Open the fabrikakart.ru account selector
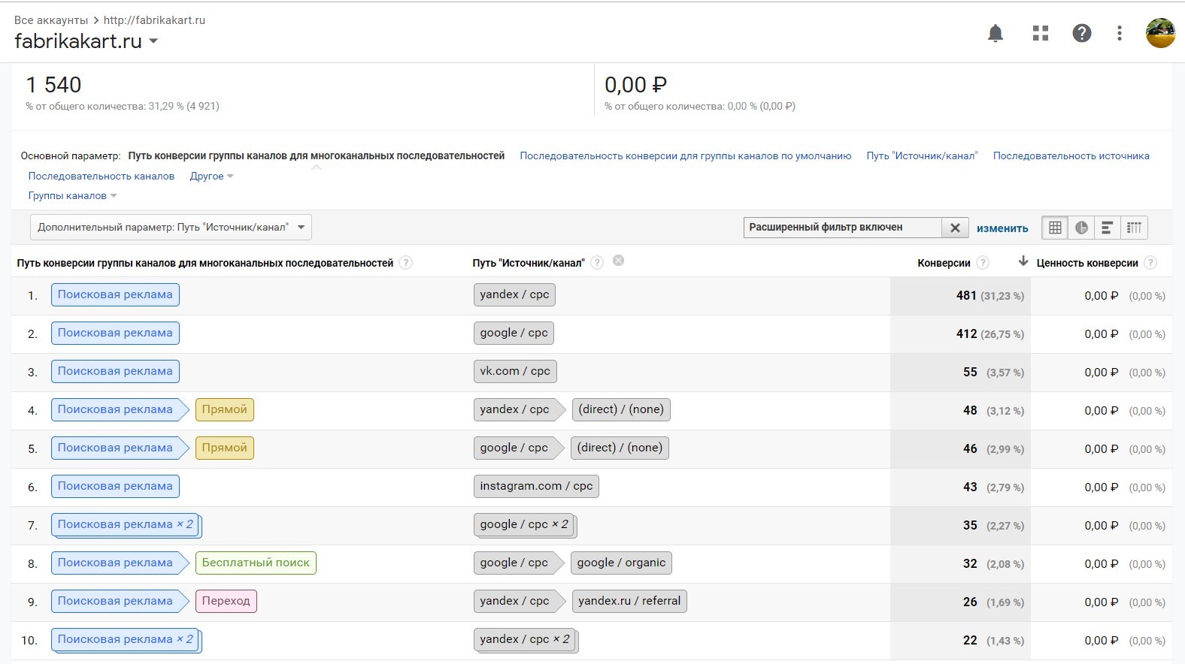The image size is (1185, 664). pos(86,41)
